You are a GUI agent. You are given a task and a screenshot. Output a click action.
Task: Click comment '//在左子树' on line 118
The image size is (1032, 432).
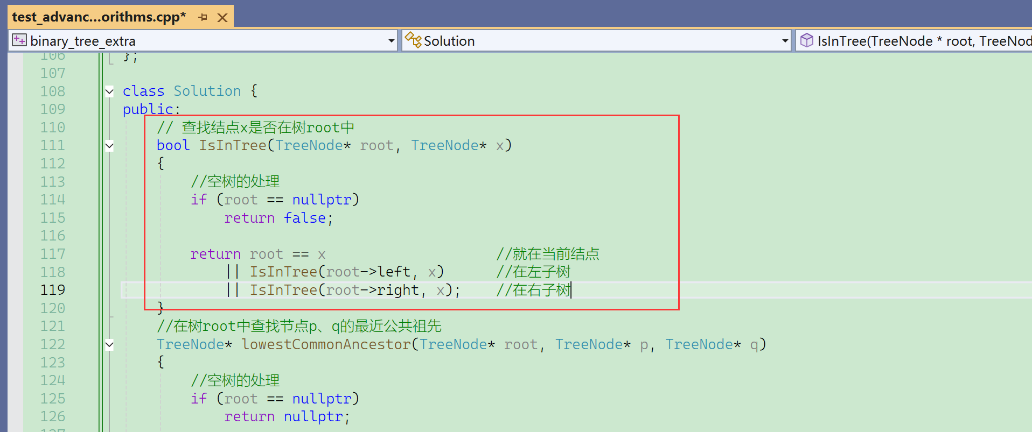[x=533, y=272]
